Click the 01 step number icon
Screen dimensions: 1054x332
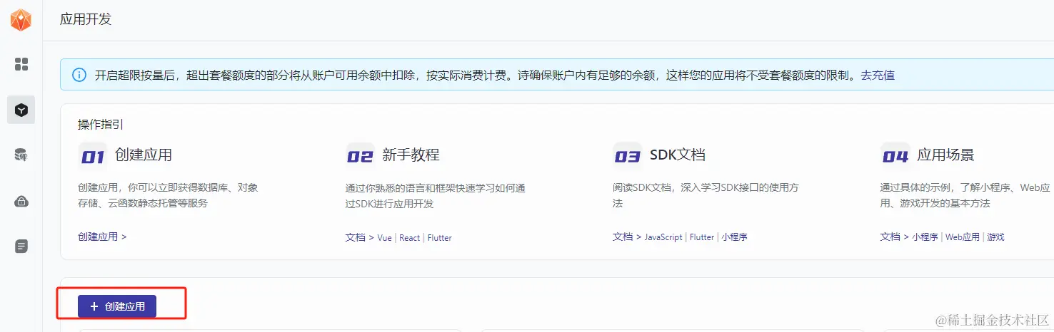tap(93, 156)
